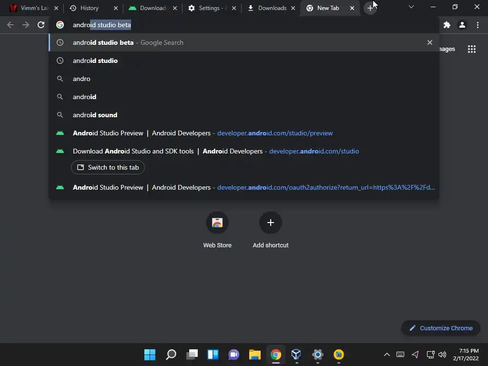Go back using the back arrow
488x366 pixels.
pyautogui.click(x=10, y=25)
